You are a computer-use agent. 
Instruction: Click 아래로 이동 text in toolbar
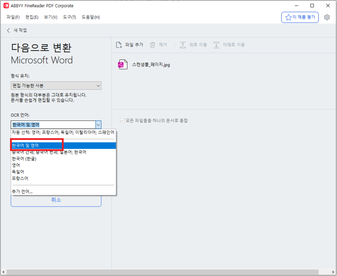pos(234,45)
